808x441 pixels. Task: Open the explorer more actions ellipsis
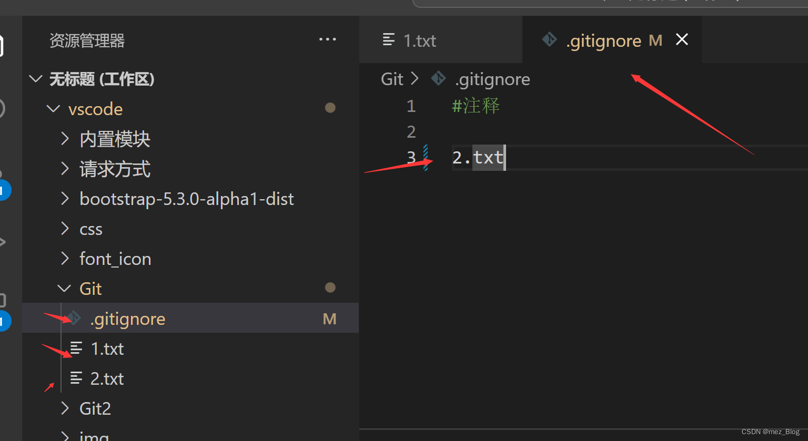click(x=327, y=39)
